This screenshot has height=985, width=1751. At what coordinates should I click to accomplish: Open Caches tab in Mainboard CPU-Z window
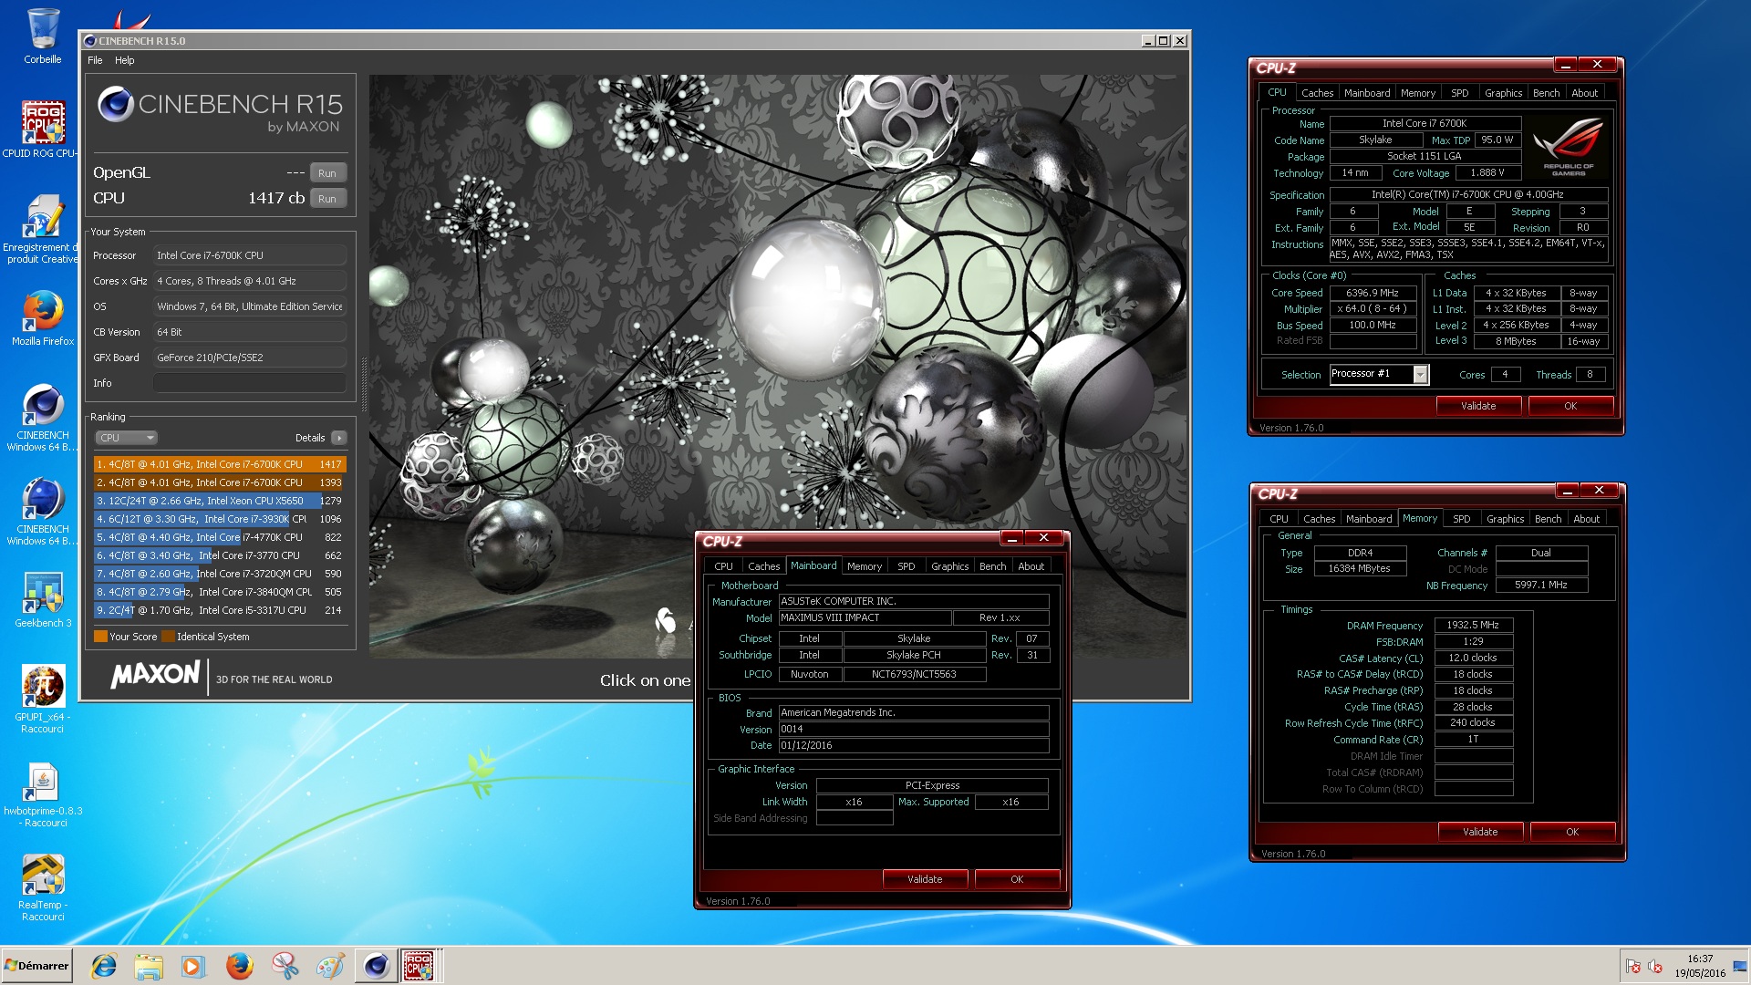764,566
